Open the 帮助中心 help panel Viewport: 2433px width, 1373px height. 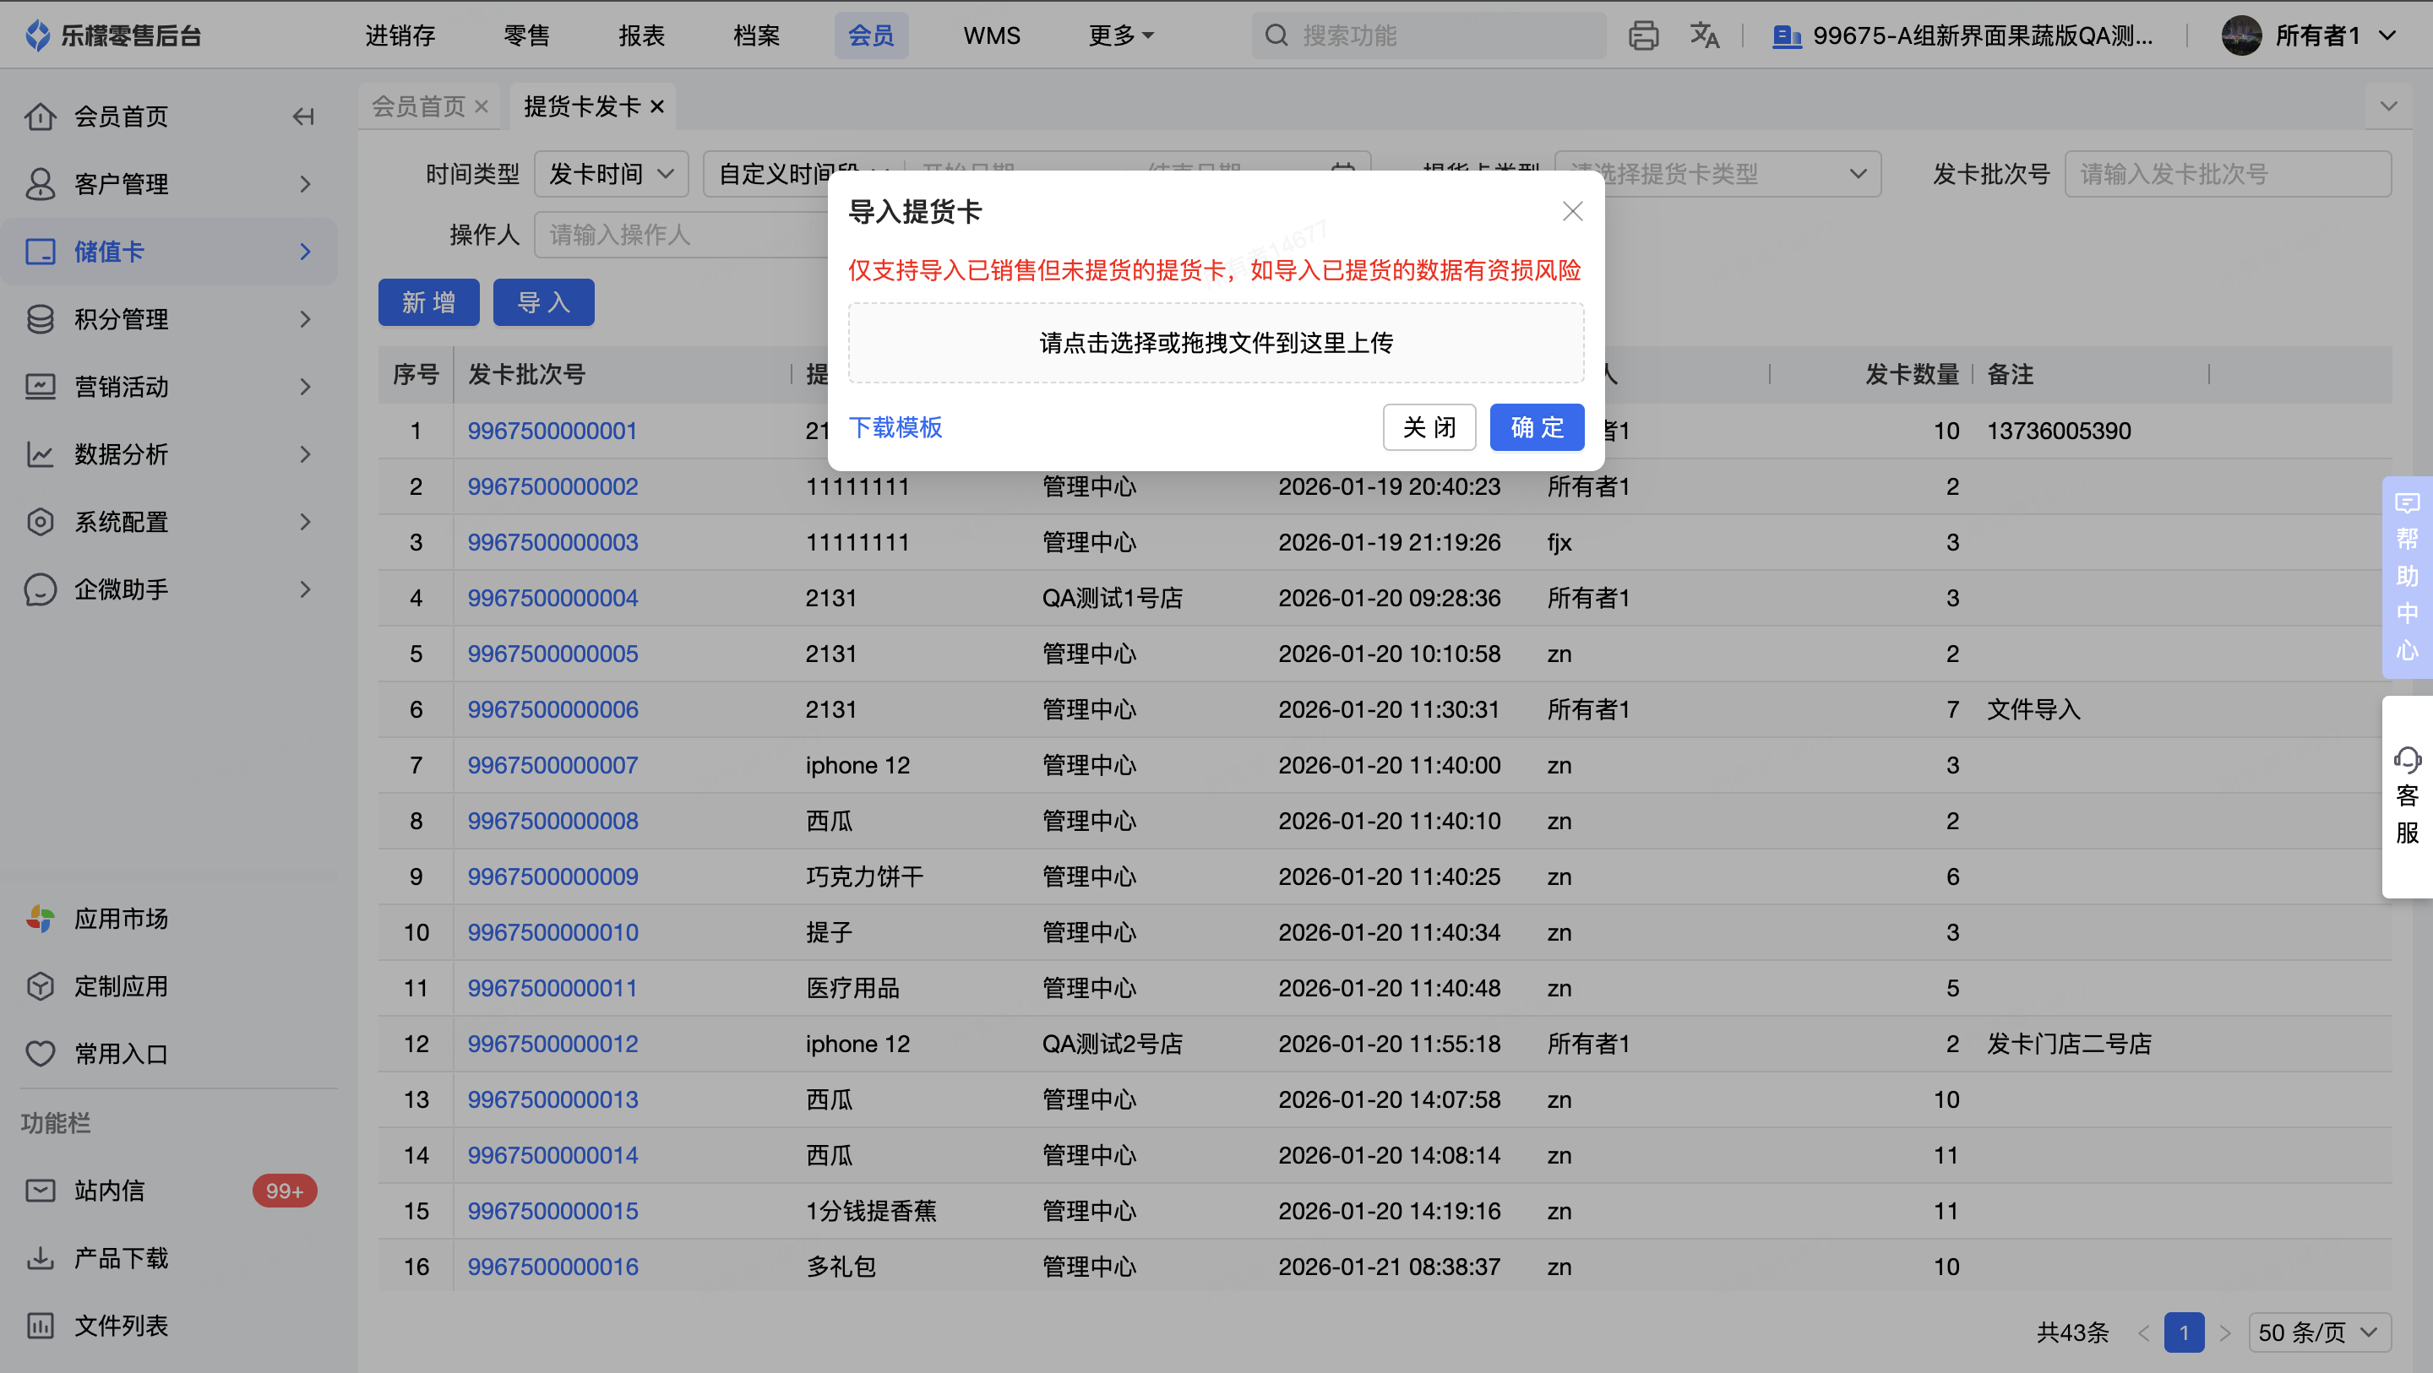tap(2407, 576)
